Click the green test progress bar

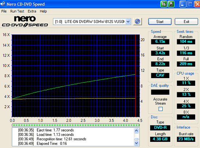(x=76, y=125)
